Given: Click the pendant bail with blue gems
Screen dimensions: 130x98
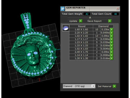Looking at the screenshot, I should coord(26,21).
